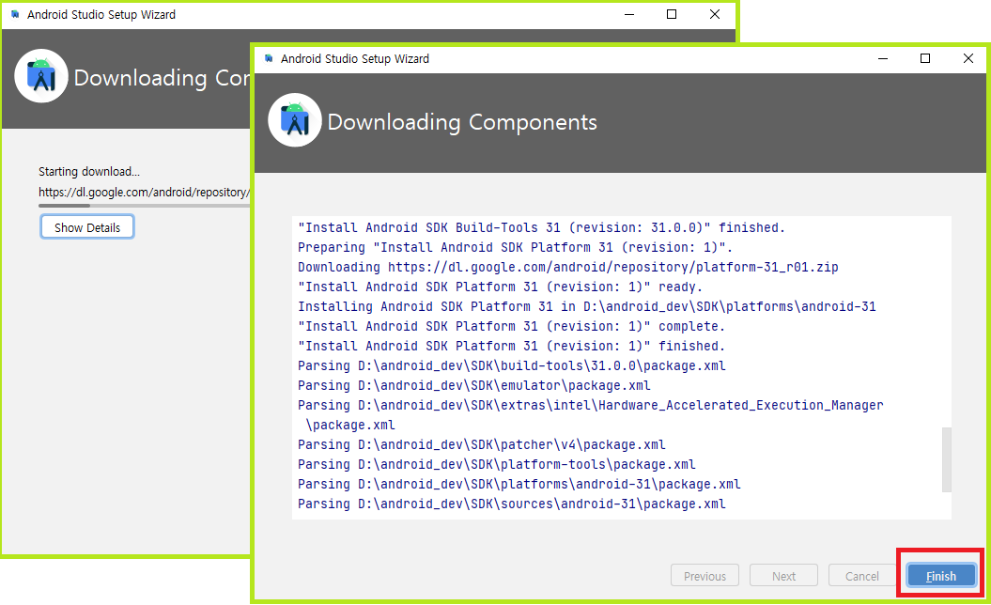Viewport: 991px width, 605px height.
Task: Maximize the back Setup Wizard window
Action: 672,14
